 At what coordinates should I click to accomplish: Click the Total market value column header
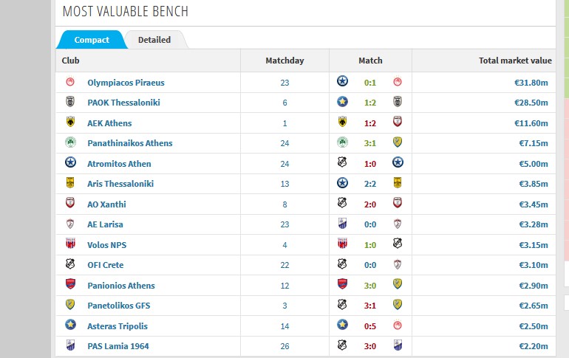coord(515,61)
